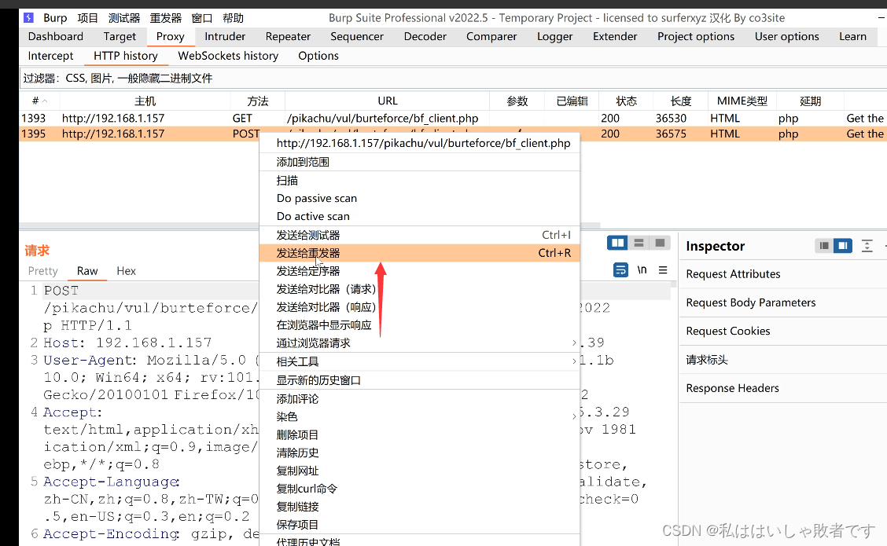The image size is (887, 546).
Task: Choose 添加到范围 from context menu
Action: click(419, 162)
